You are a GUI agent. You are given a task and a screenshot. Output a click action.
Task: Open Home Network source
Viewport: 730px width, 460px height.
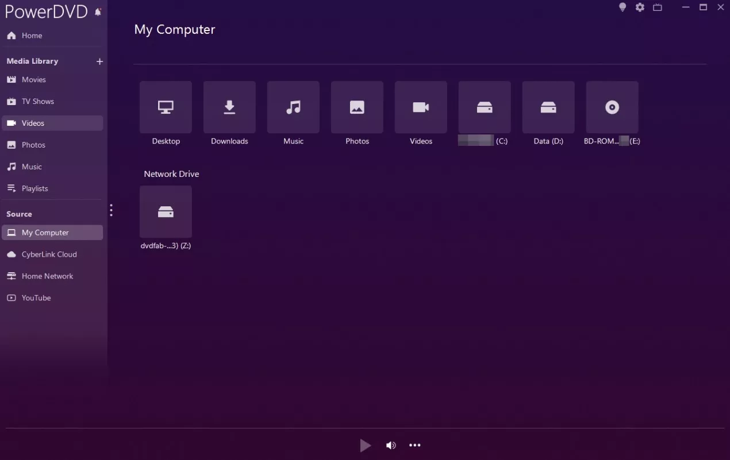click(x=53, y=276)
